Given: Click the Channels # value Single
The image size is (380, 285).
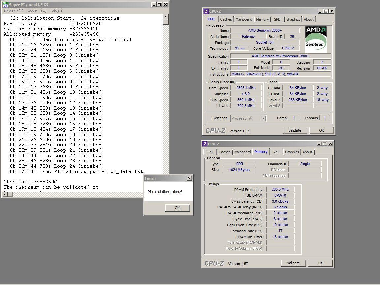Looking at the screenshot, I should [305, 164].
